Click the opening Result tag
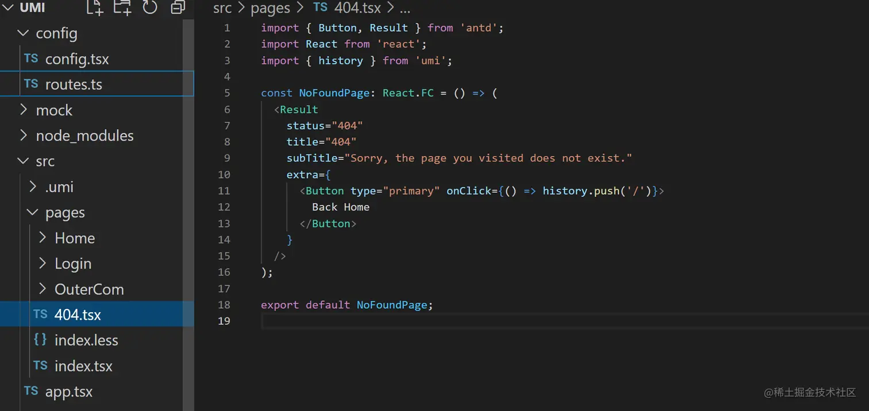The width and height of the screenshot is (869, 411). [x=296, y=109]
